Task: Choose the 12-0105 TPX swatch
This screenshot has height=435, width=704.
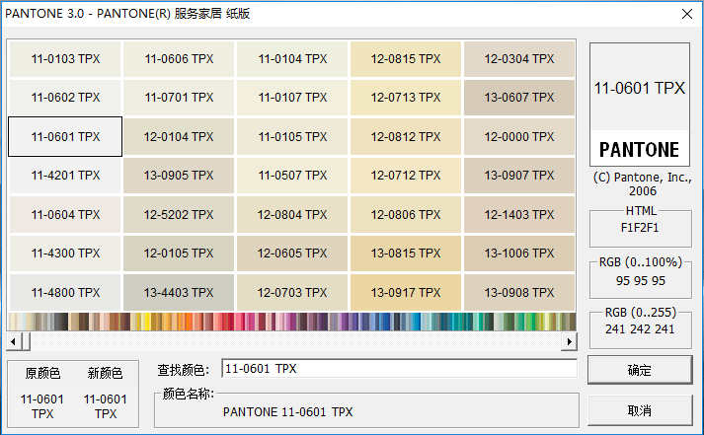Action: (x=179, y=254)
